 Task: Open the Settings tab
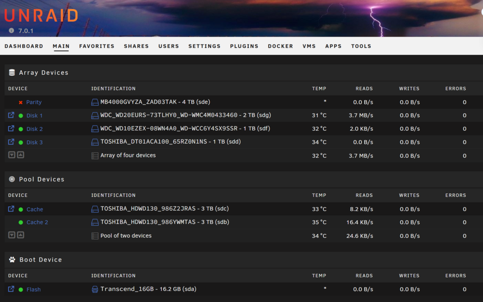coord(204,46)
